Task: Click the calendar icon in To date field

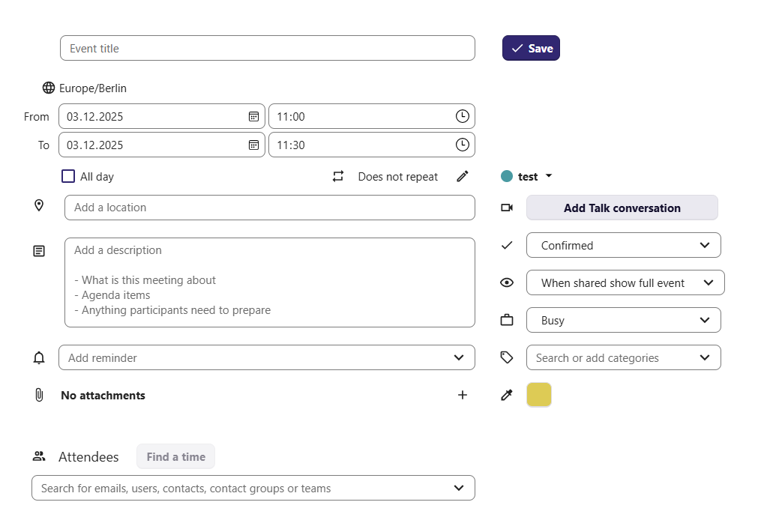Action: coord(254,145)
